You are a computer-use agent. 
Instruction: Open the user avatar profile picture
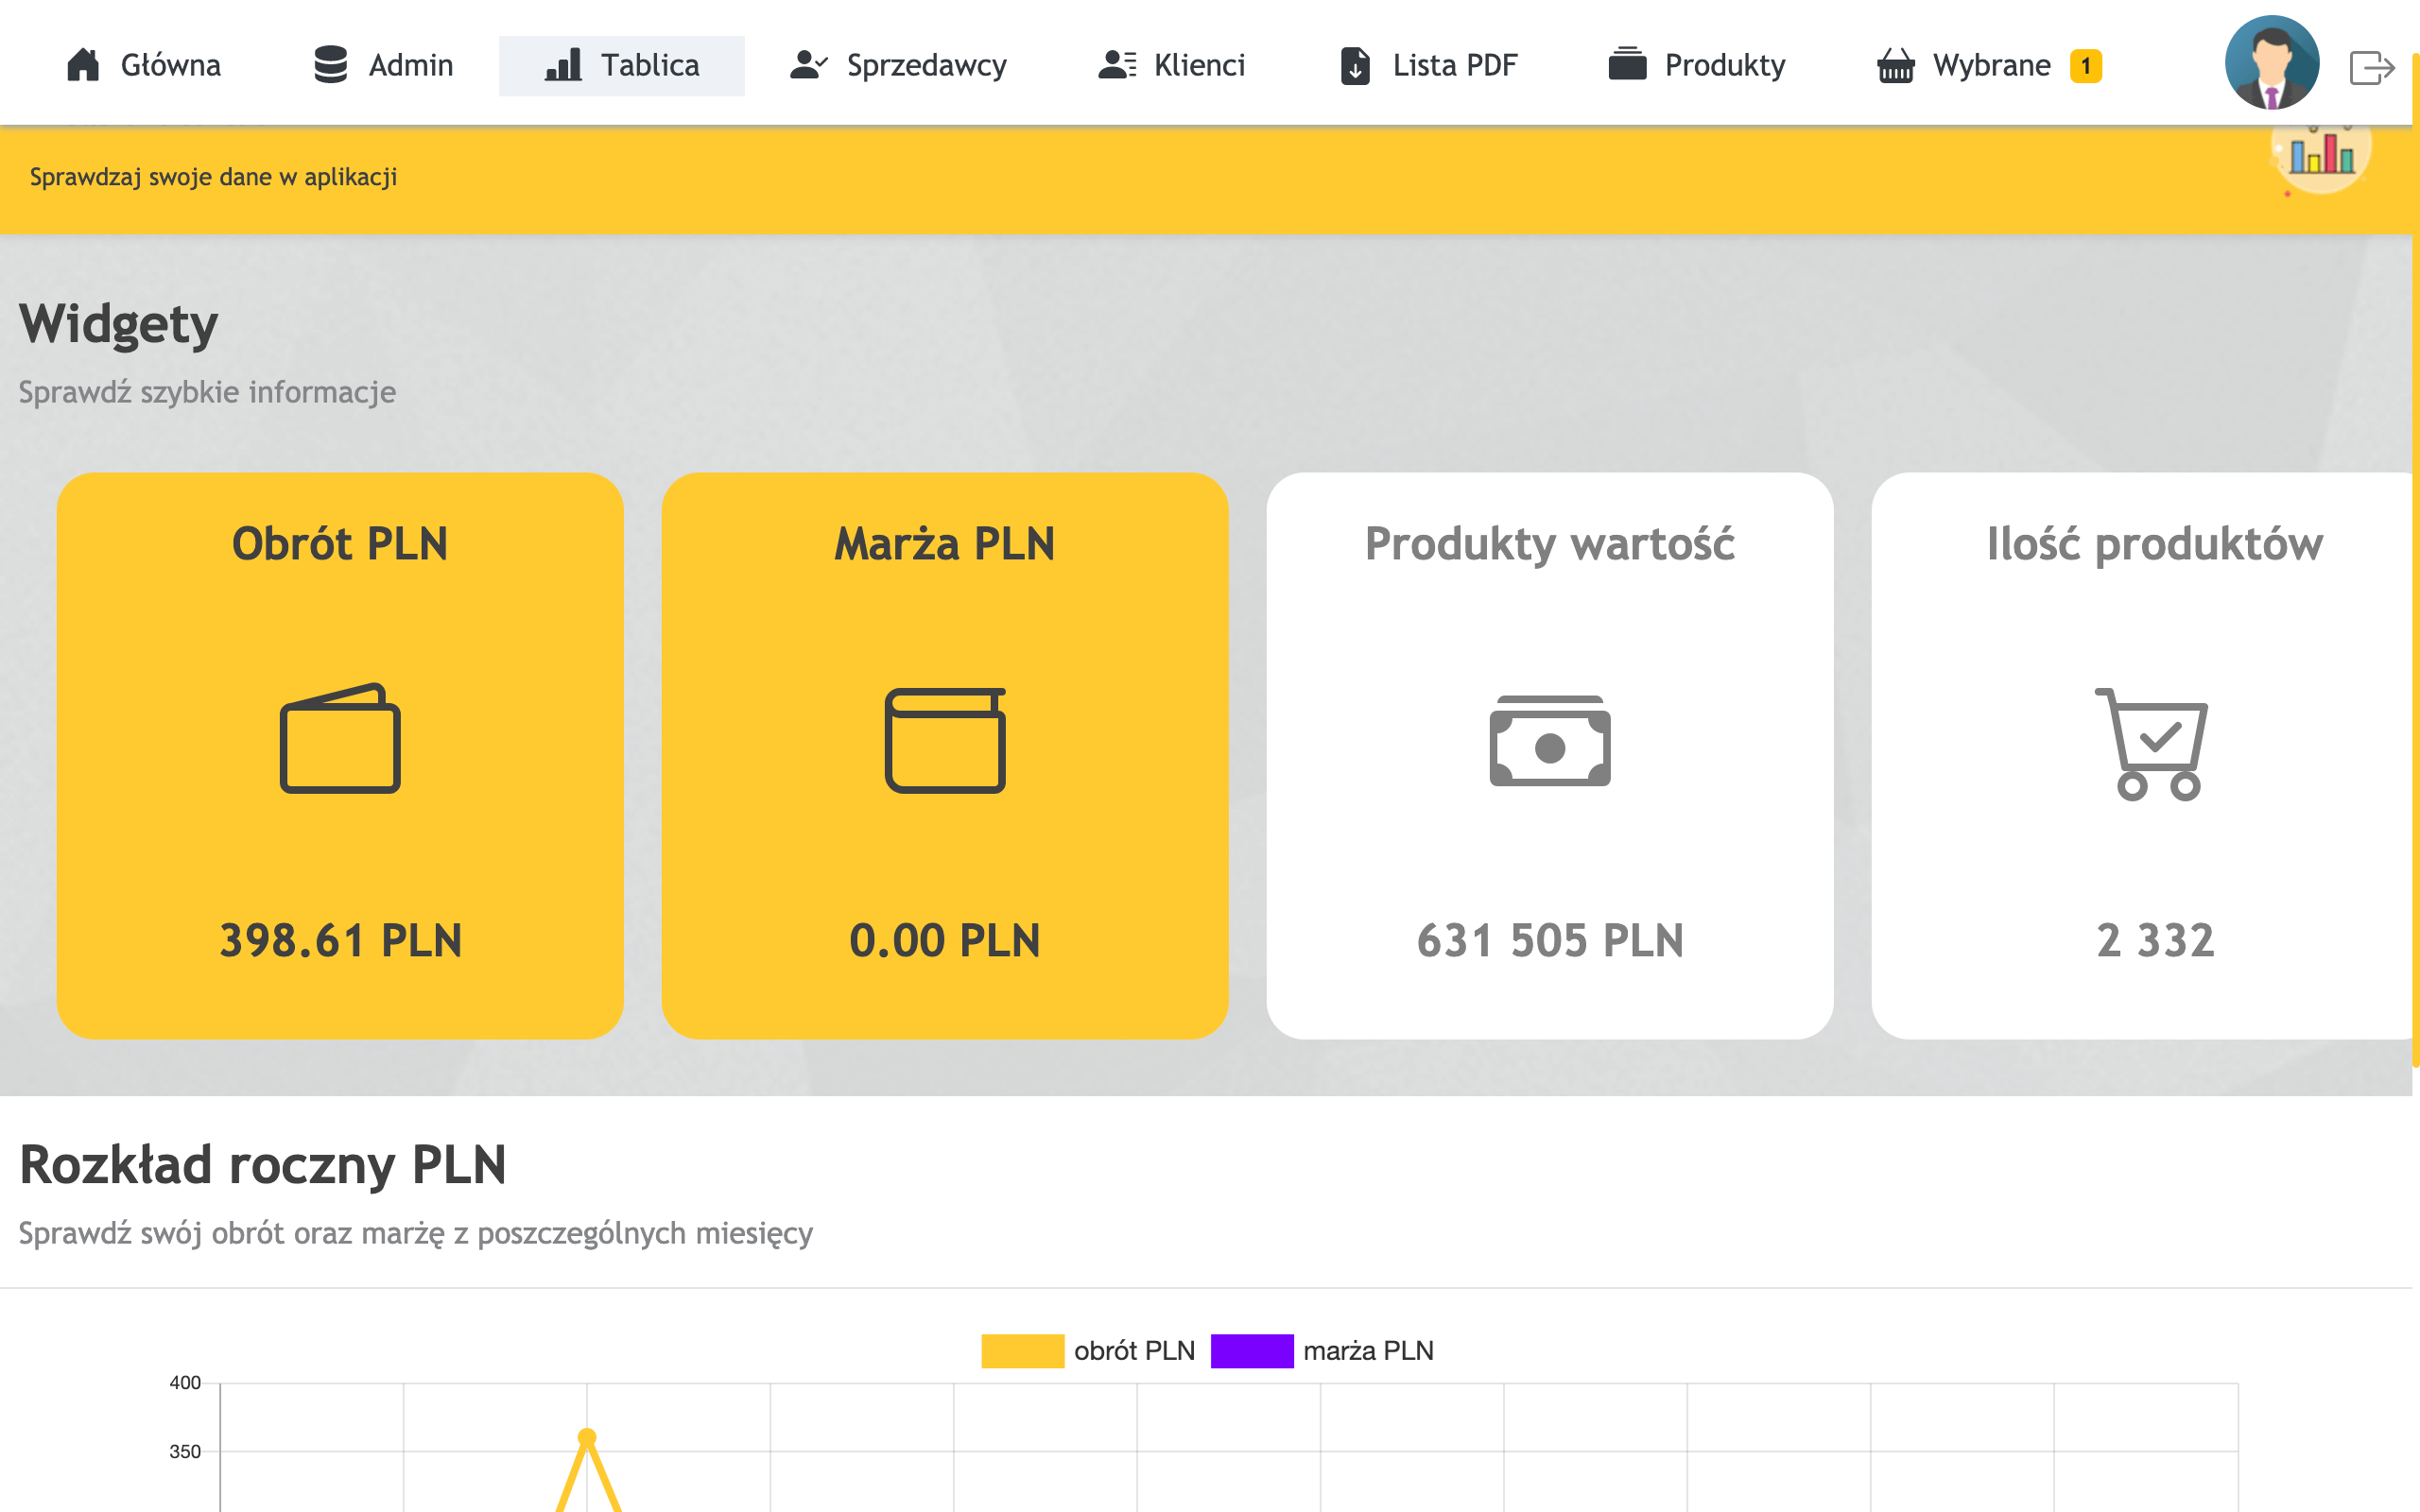click(2271, 63)
